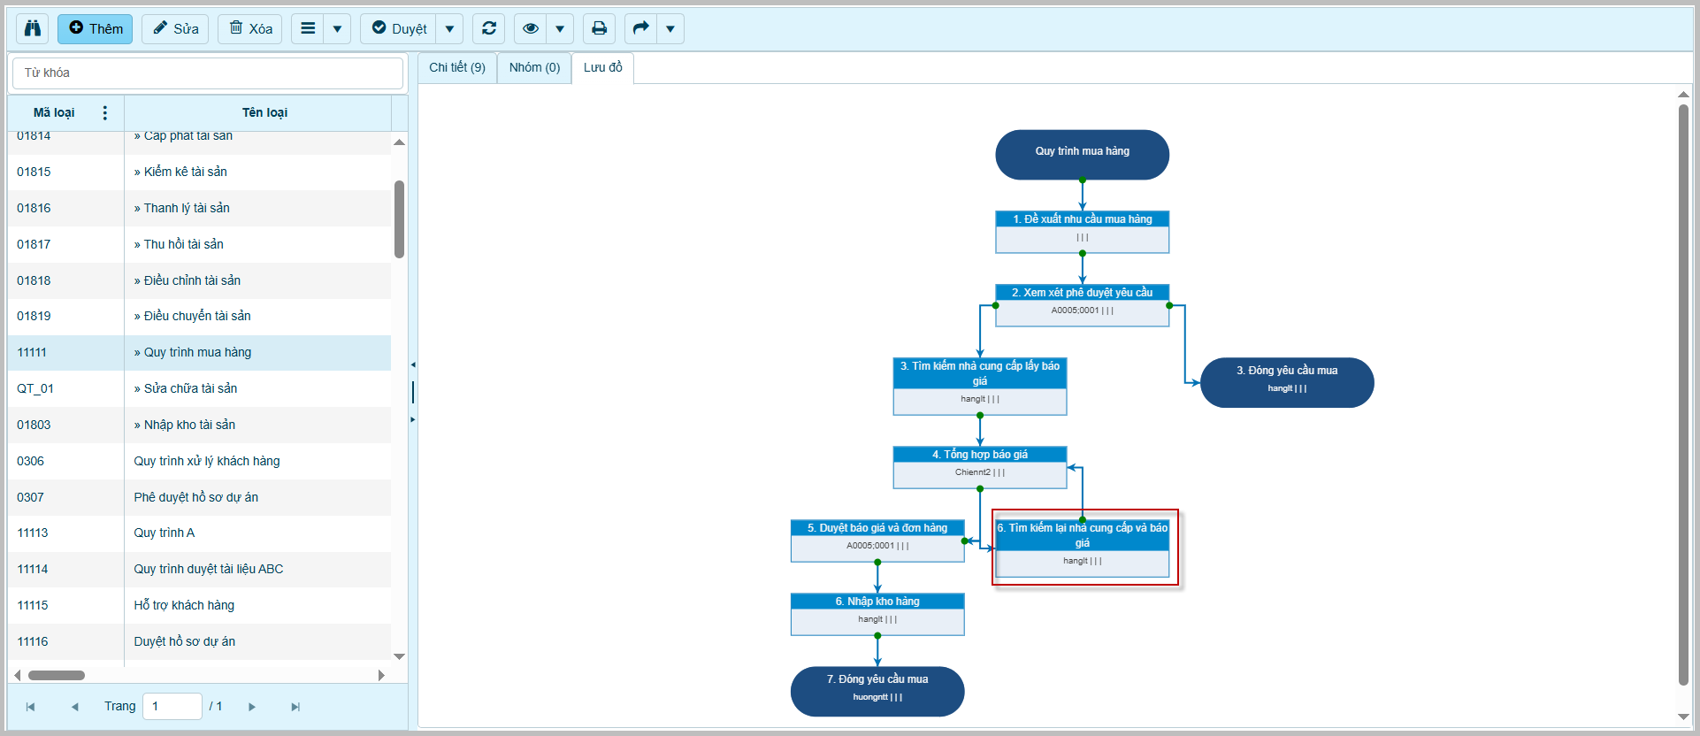This screenshot has width=1700, height=736.
Task: Click the printer icon
Action: pyautogui.click(x=599, y=28)
